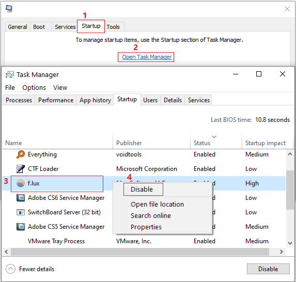This screenshot has width=296, height=282.
Task: Open the Services tab in System Configuration
Action: (x=65, y=27)
